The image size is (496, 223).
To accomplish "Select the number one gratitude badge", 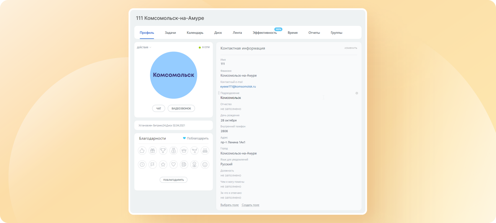I will 142,165.
